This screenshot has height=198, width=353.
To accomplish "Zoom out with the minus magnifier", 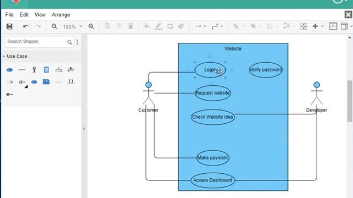I will pos(54,26).
